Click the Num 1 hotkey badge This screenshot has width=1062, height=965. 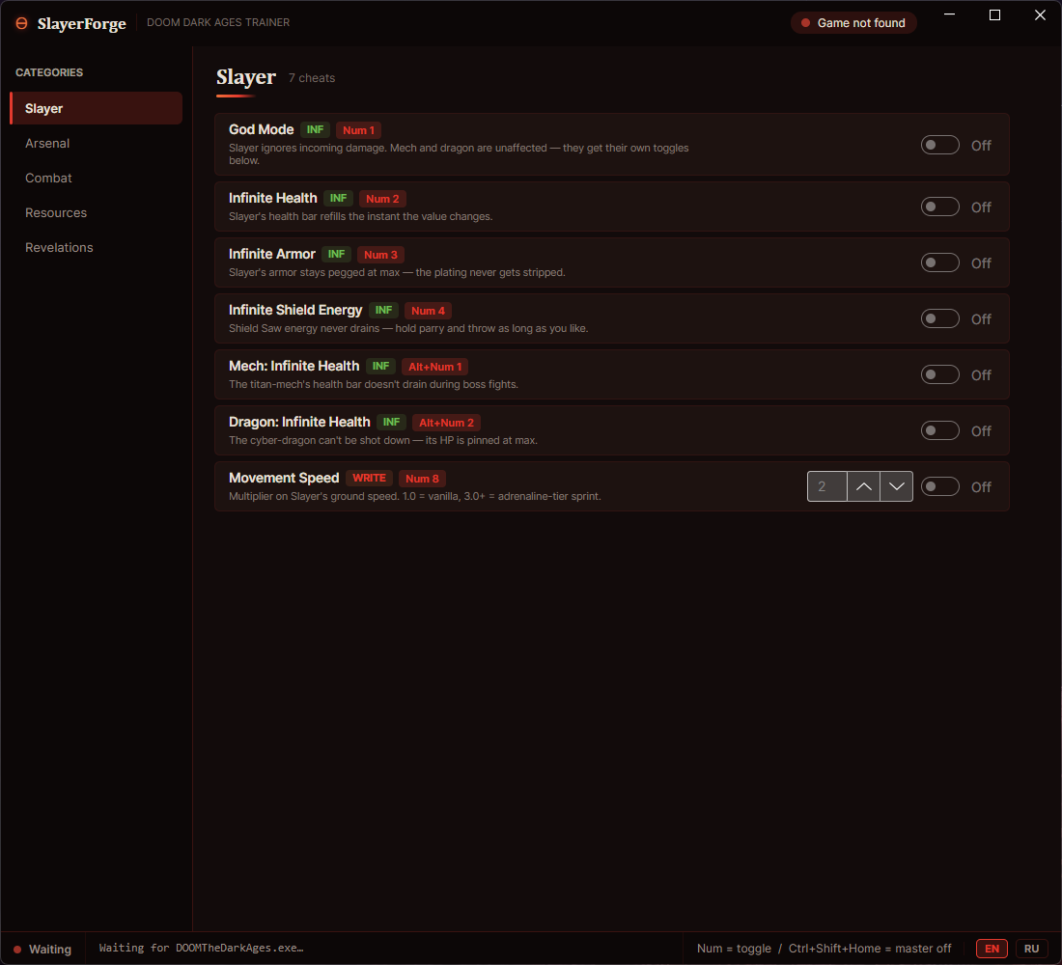point(358,130)
